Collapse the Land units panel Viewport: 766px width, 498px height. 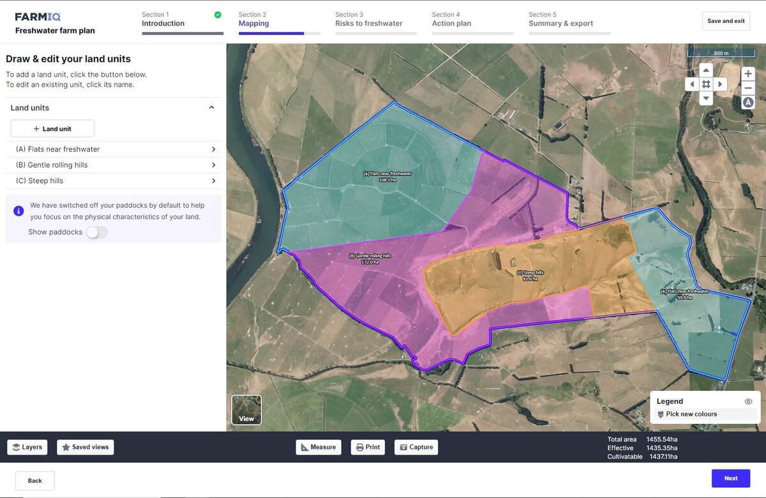coord(211,107)
